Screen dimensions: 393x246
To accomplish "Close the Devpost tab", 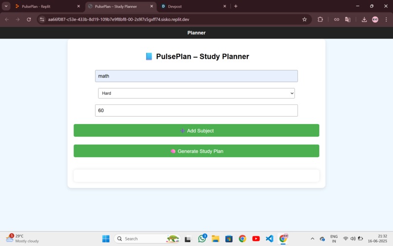I will point(225,6).
